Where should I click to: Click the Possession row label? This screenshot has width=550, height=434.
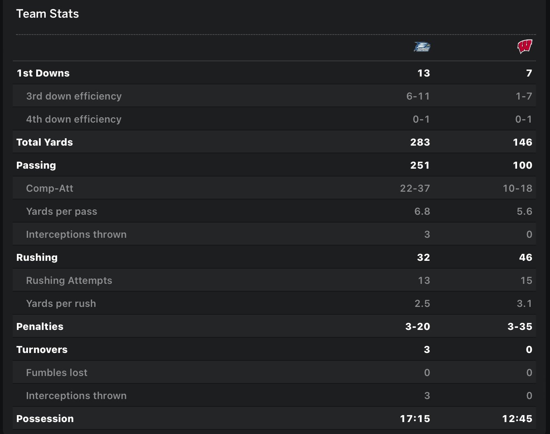point(45,419)
